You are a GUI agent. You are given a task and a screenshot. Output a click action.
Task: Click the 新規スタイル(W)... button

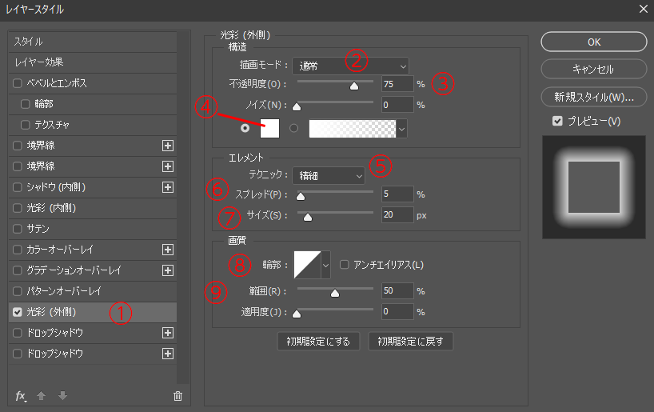pyautogui.click(x=594, y=98)
